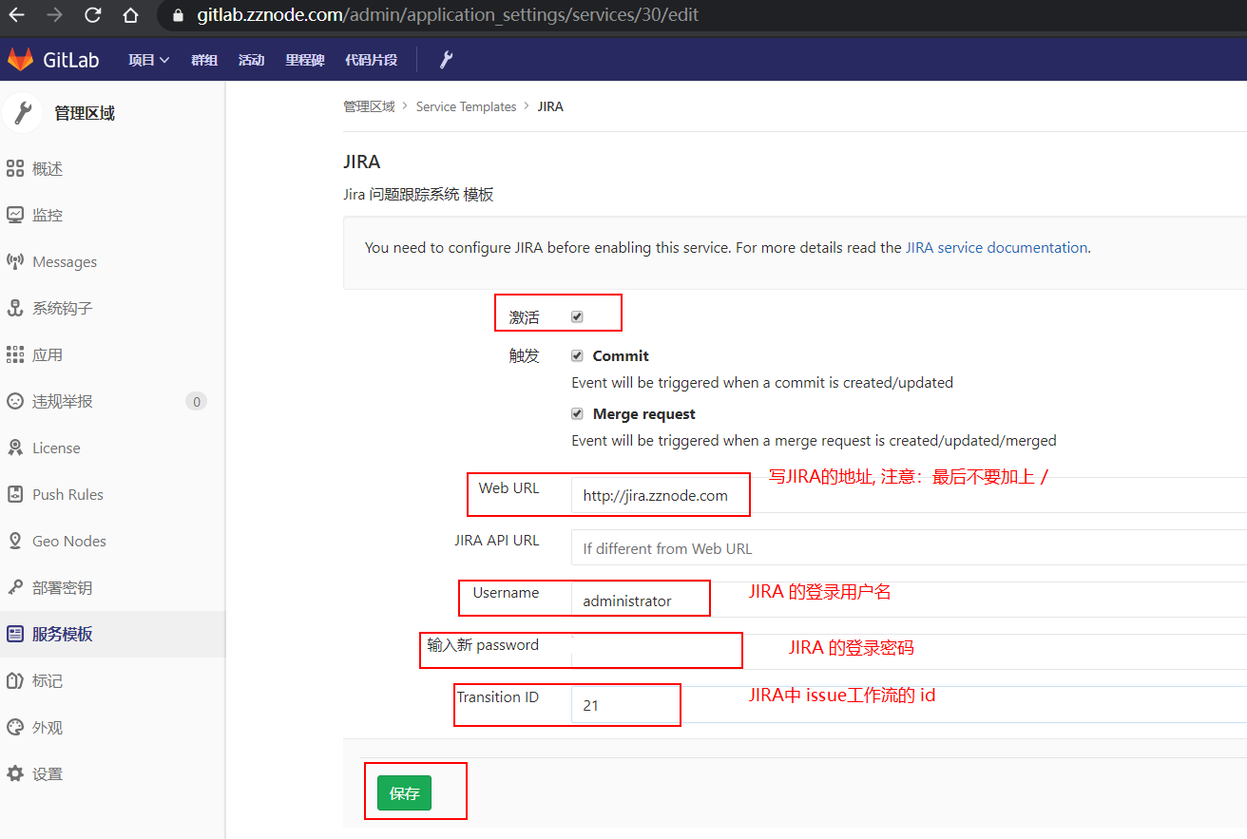Open 群组 in top navigation

click(204, 60)
